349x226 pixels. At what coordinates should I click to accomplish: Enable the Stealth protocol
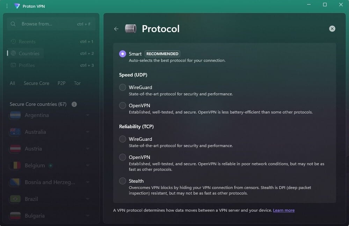[x=123, y=181]
